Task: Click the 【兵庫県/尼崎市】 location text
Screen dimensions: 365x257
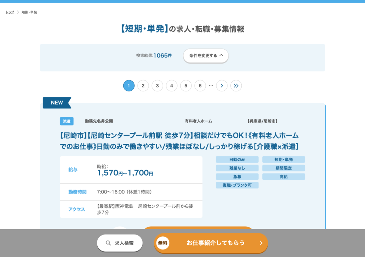Action: point(262,121)
